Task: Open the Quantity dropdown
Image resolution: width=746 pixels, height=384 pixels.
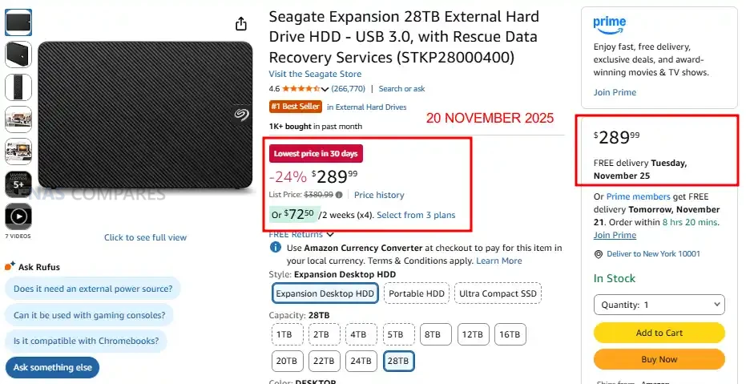Action: (659, 305)
